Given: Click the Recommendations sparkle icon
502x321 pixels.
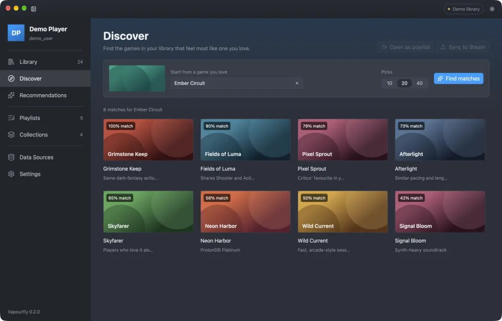Looking at the screenshot, I should [x=11, y=95].
